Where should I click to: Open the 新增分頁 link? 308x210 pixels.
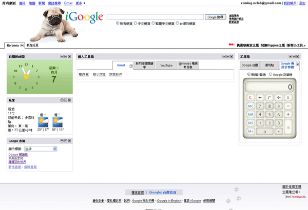(x=33, y=45)
